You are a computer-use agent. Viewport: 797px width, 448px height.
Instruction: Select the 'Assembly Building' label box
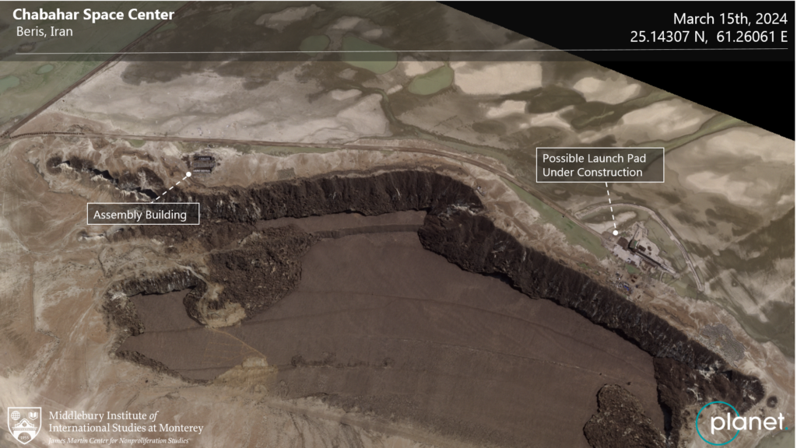(143, 215)
